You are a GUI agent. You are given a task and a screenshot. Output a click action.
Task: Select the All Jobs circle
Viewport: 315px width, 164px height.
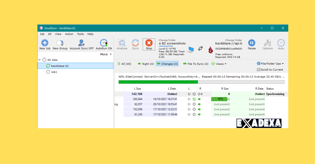click(44, 60)
